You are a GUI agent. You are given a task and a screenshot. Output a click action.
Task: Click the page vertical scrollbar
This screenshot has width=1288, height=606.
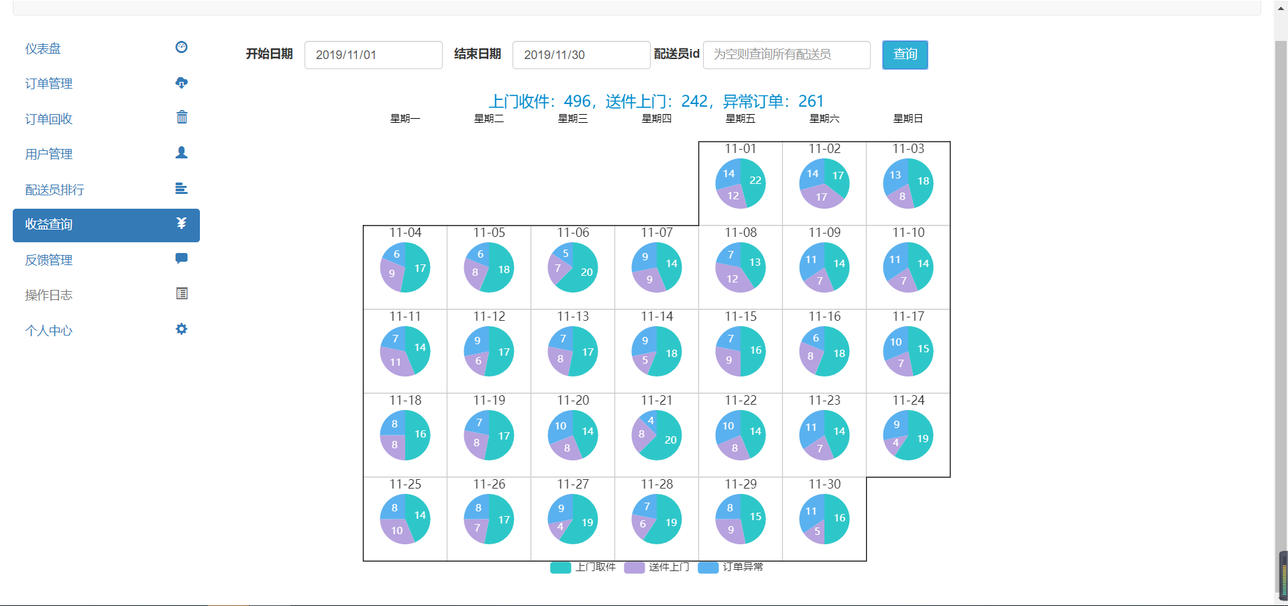[1281, 302]
